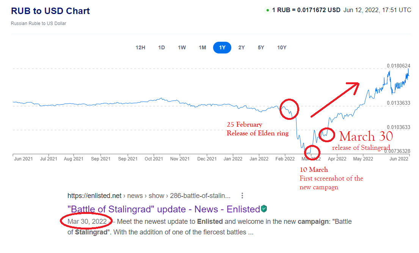Click the 0.0133633 y-axis value
Viewport: 419px width, 253px height.
tap(399, 103)
